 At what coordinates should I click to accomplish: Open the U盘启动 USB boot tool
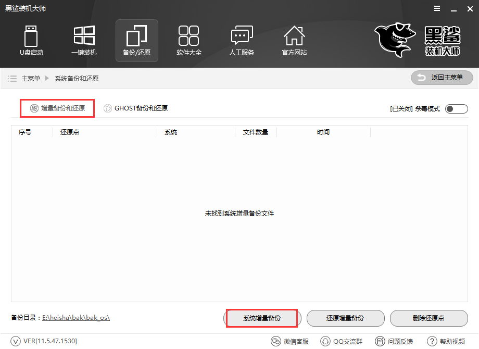31,40
